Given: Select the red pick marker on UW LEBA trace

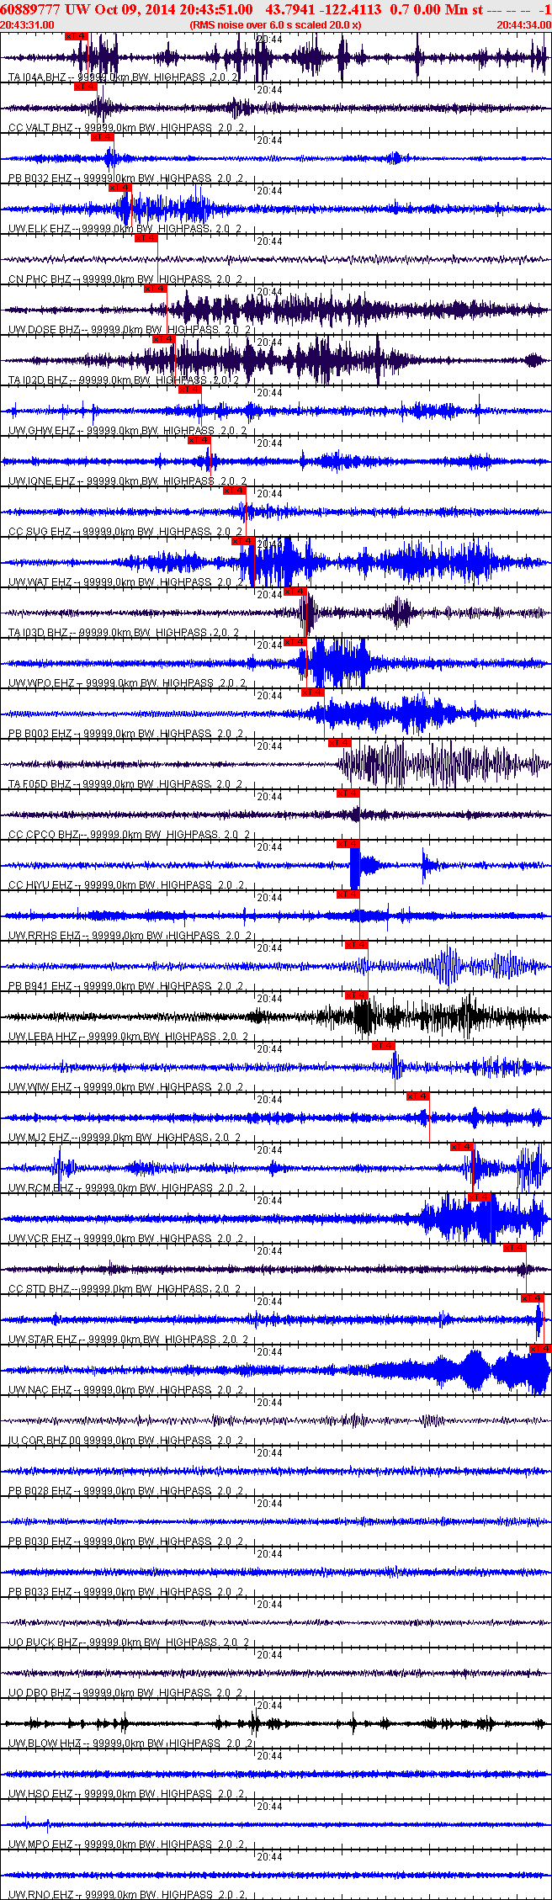Looking at the screenshot, I should [357, 995].
